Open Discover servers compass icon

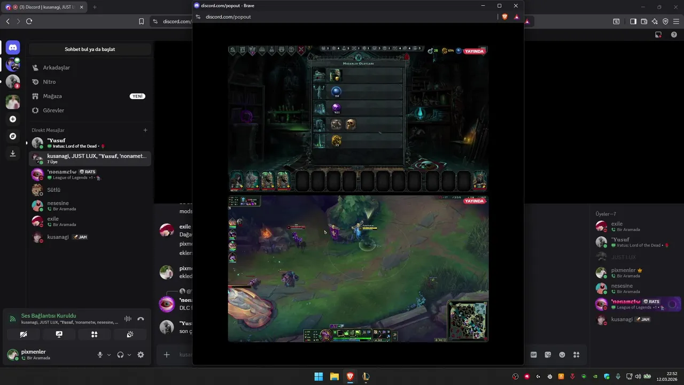click(13, 136)
